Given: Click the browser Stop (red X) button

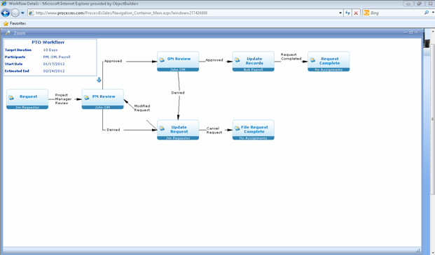Looking at the screenshot, I should [x=356, y=13].
